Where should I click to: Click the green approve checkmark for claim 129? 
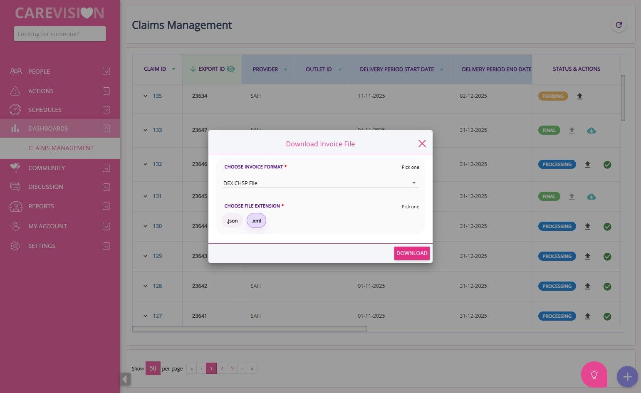607,257
